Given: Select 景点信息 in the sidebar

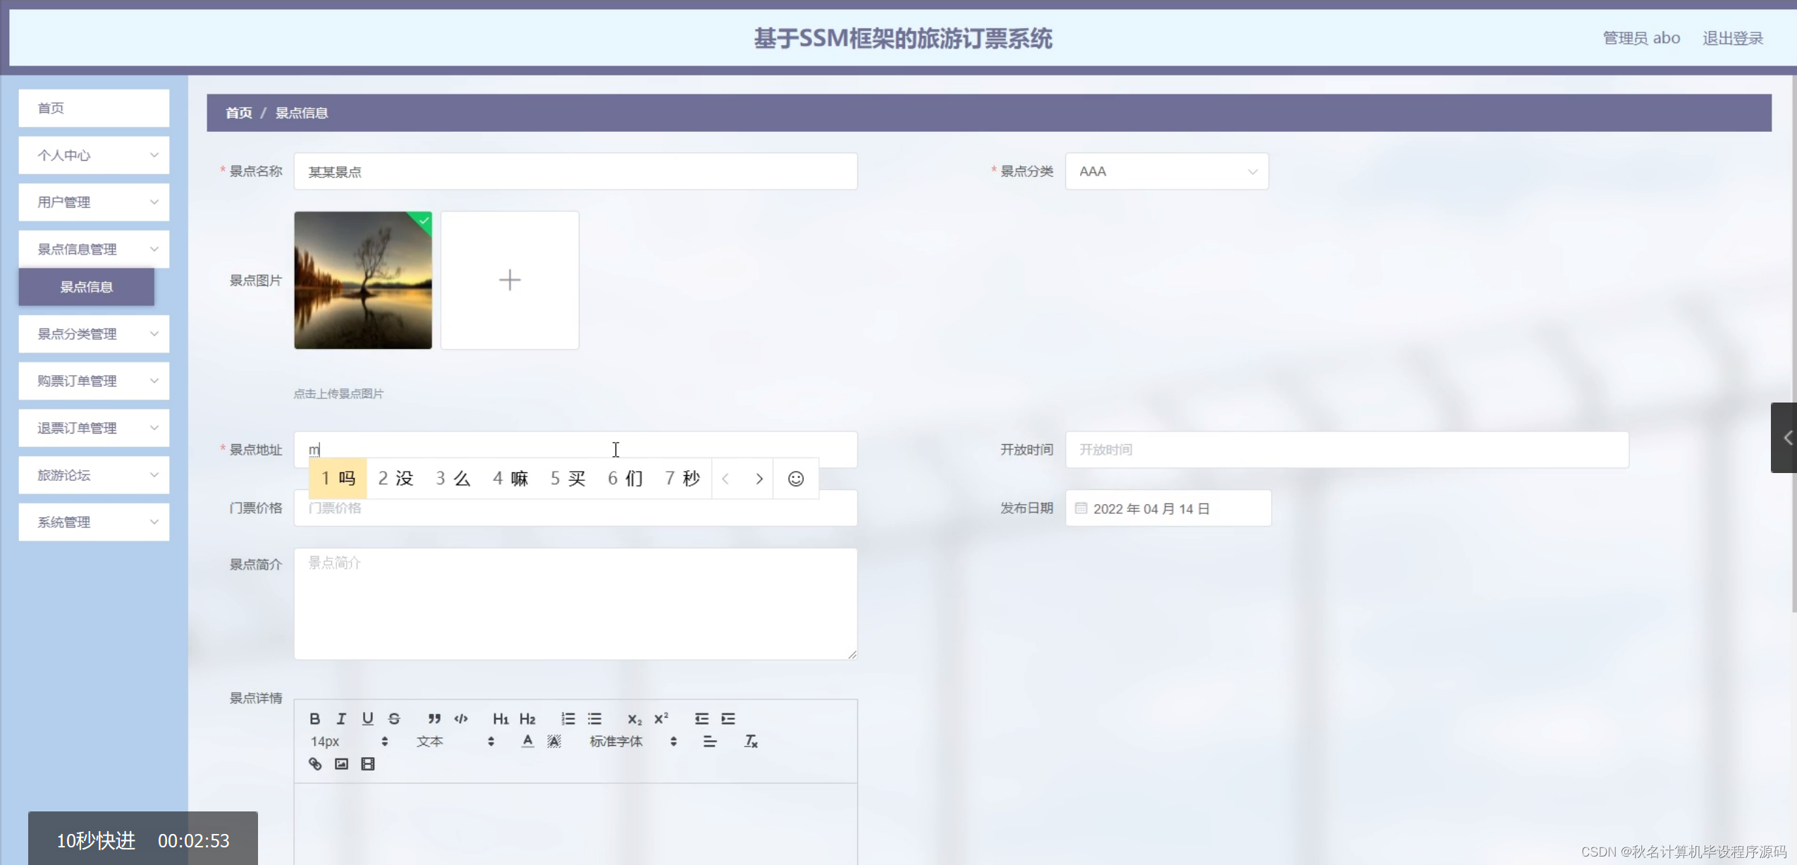Looking at the screenshot, I should (x=86, y=287).
